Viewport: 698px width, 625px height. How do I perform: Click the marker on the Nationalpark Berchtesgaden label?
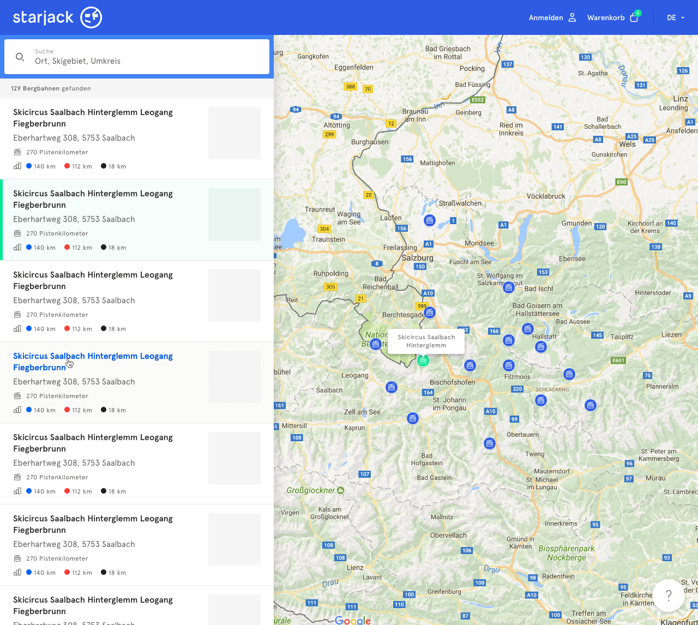tap(375, 344)
